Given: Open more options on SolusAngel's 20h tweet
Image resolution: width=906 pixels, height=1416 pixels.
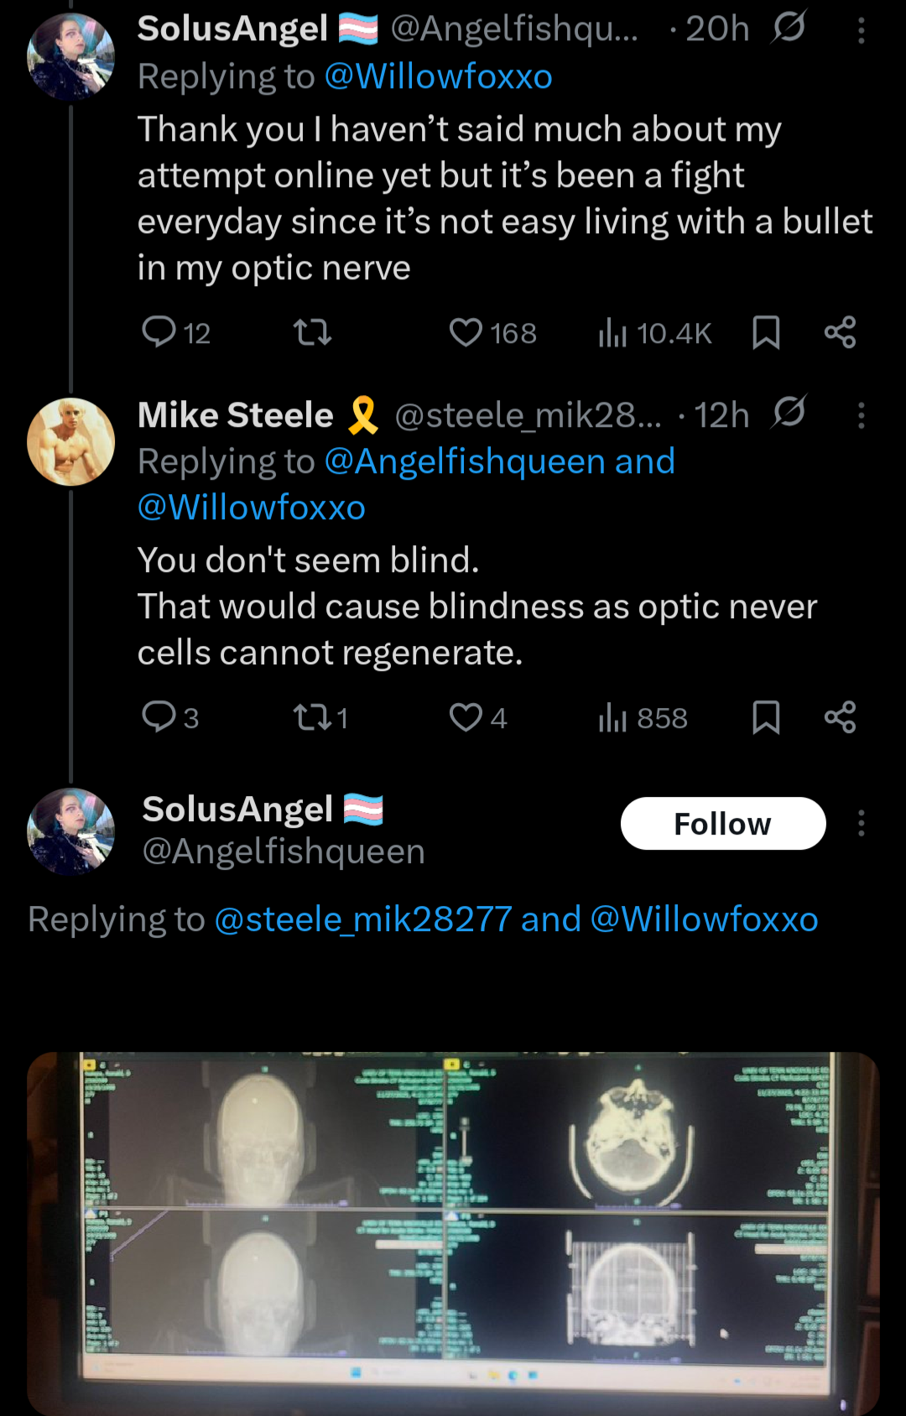Looking at the screenshot, I should pos(861,31).
